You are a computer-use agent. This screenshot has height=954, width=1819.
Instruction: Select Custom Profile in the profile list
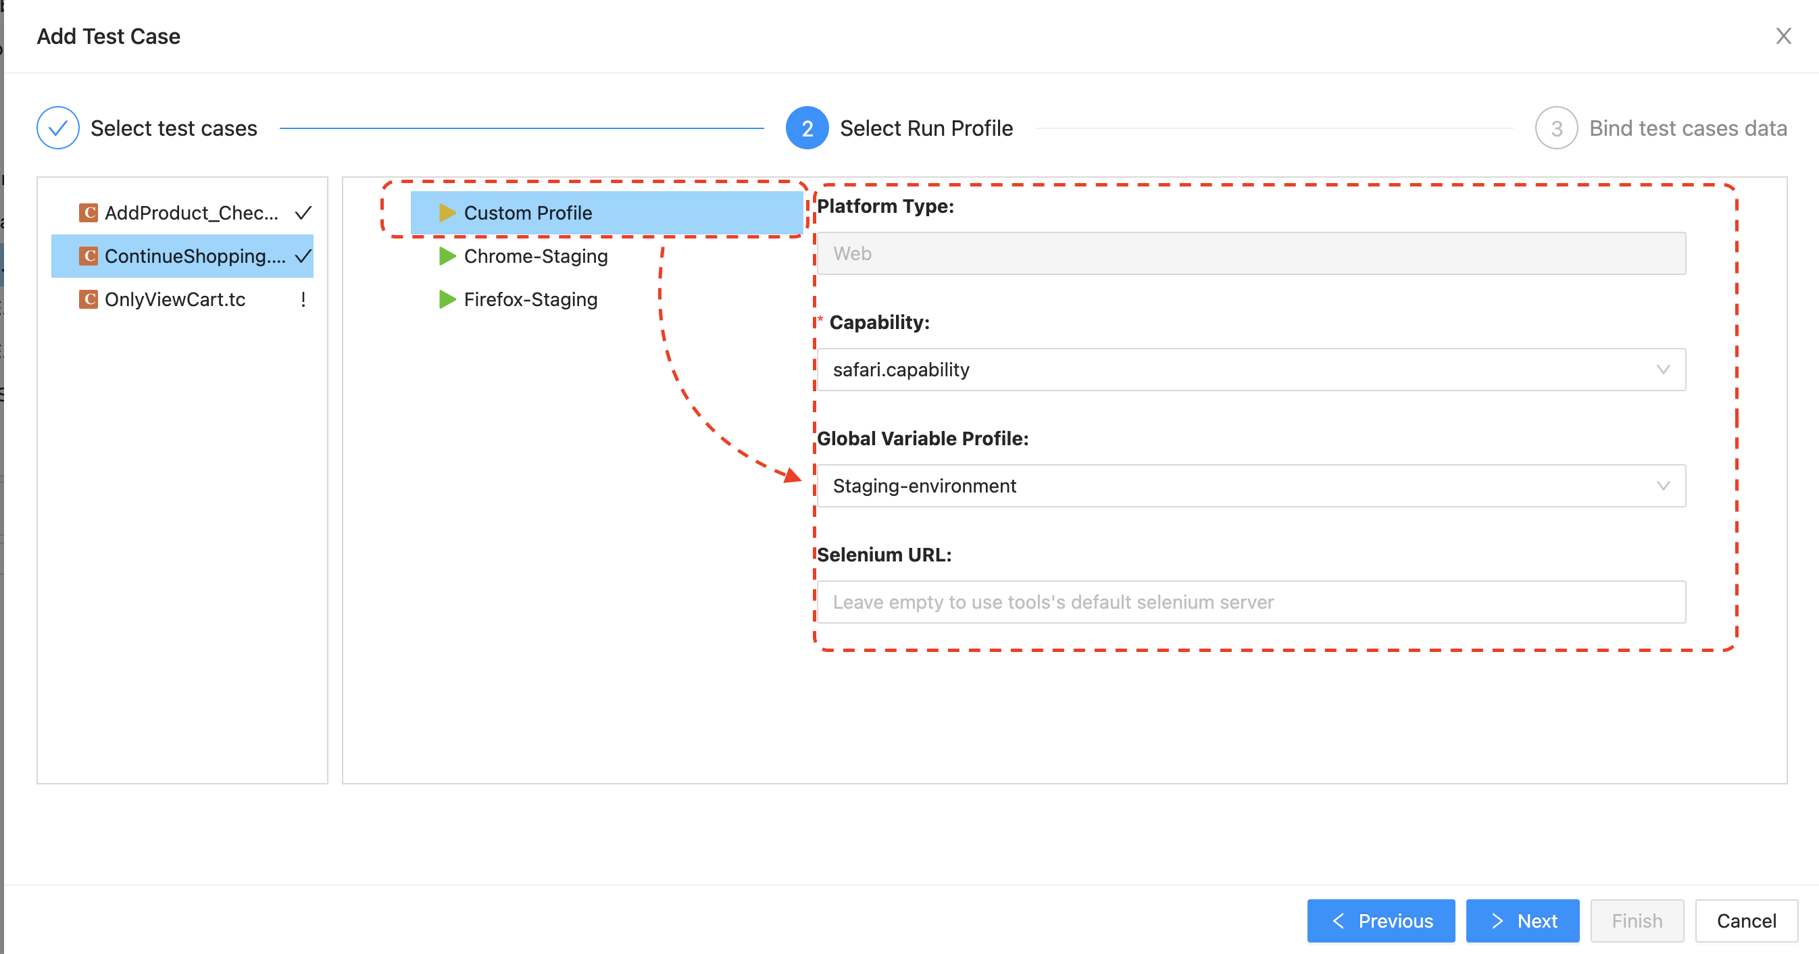[607, 213]
